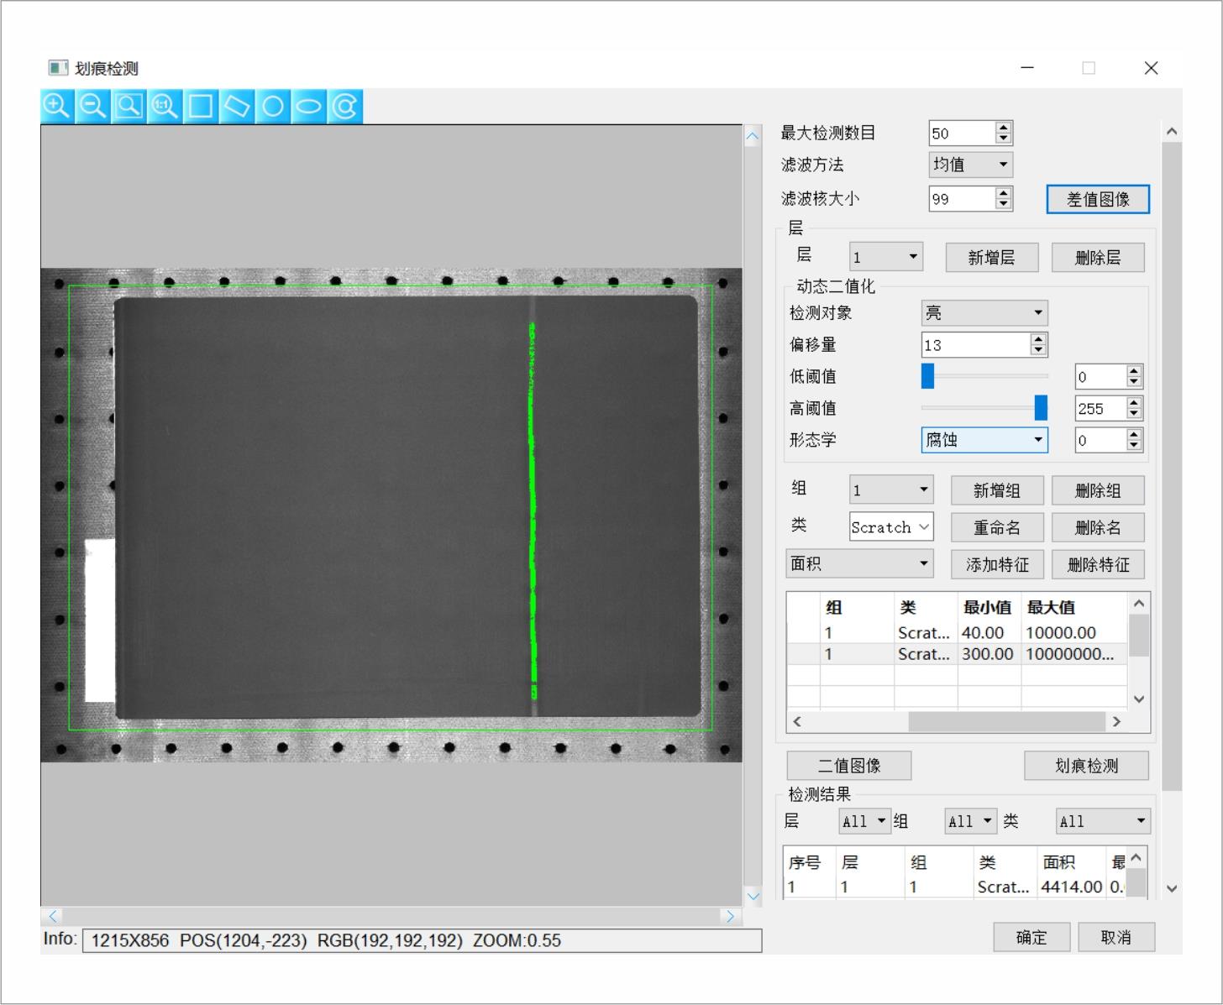1223x1005 pixels.
Task: Open the 形态学 dropdown showing 腐蚀
Action: coord(984,440)
